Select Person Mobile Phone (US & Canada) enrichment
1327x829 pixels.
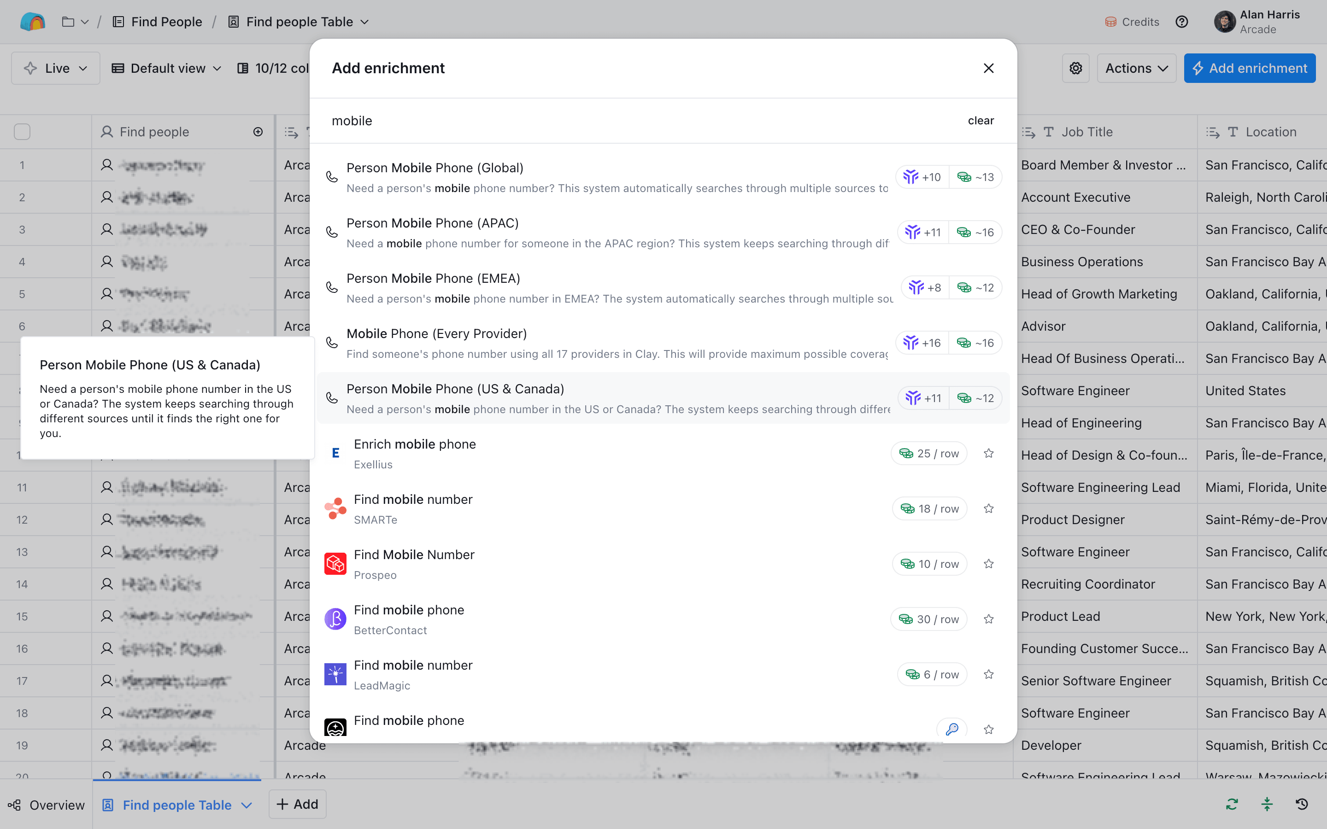(663, 398)
